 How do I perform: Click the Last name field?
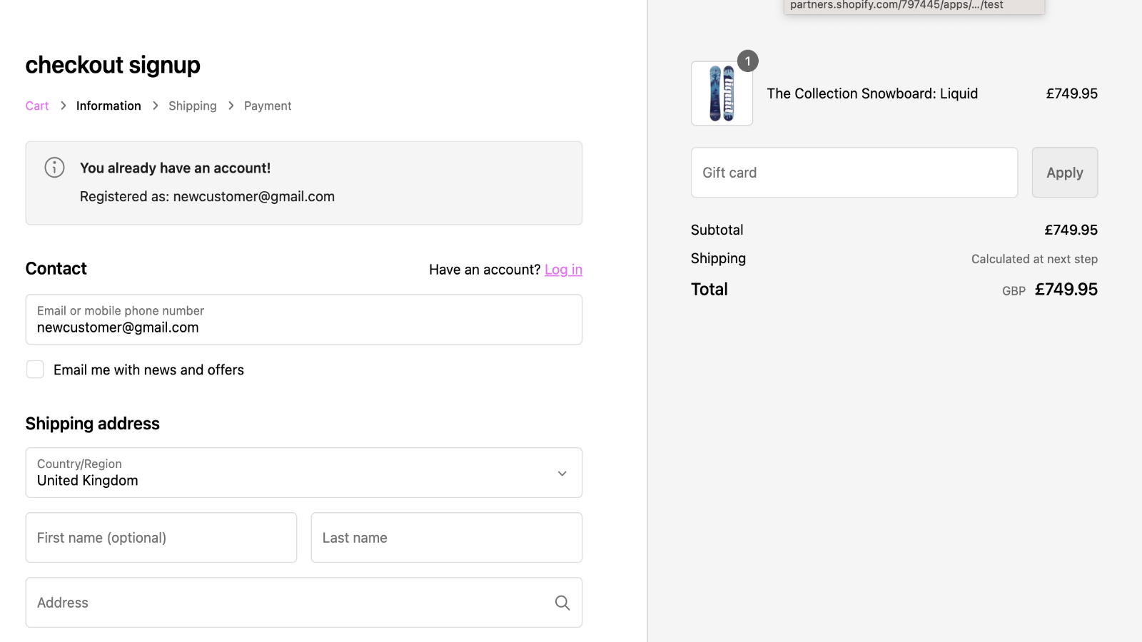(x=446, y=537)
